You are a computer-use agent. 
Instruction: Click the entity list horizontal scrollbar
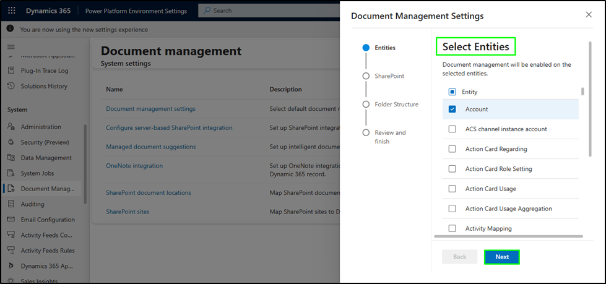[508, 236]
